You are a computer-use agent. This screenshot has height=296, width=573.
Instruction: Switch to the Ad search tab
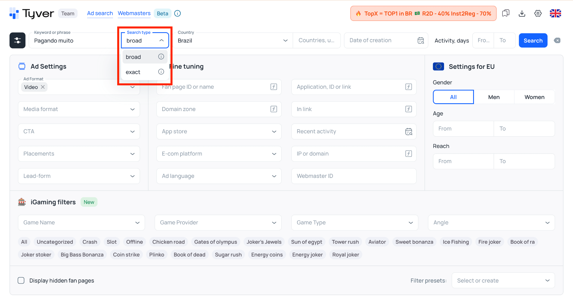[x=100, y=13]
